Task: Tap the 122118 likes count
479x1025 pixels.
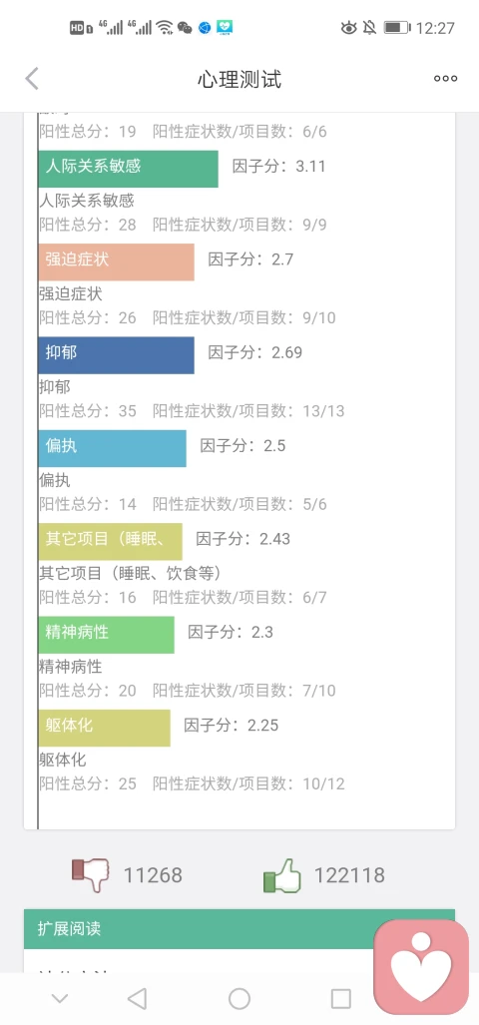Action: coord(349,875)
